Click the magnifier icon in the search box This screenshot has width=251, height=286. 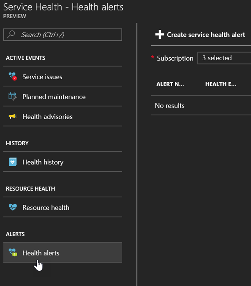[11, 35]
